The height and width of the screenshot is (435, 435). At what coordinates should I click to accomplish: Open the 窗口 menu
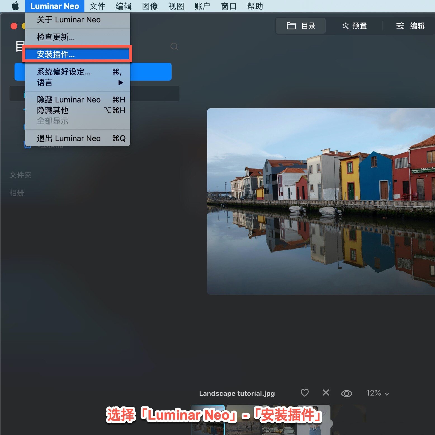(229, 6)
